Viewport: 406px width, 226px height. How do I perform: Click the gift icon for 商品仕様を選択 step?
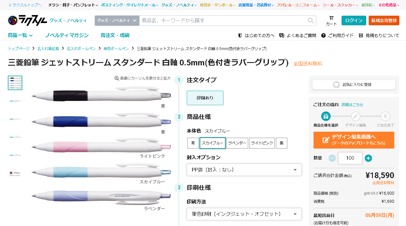[326, 116]
